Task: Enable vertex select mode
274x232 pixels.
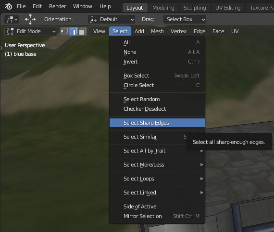Action: click(x=64, y=31)
